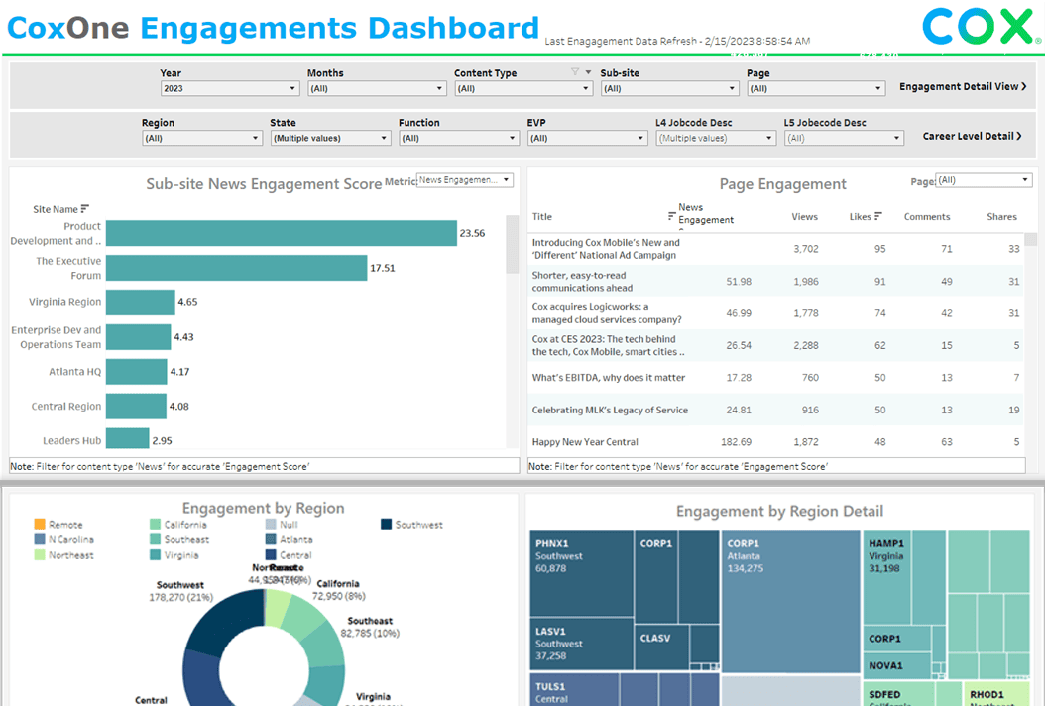Click the Views column header

coord(804,217)
